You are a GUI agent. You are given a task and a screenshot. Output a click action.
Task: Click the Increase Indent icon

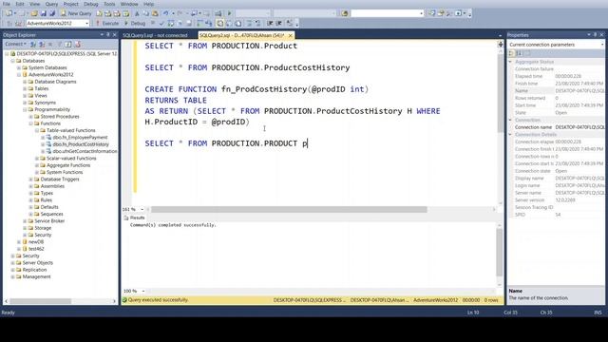pos(278,23)
